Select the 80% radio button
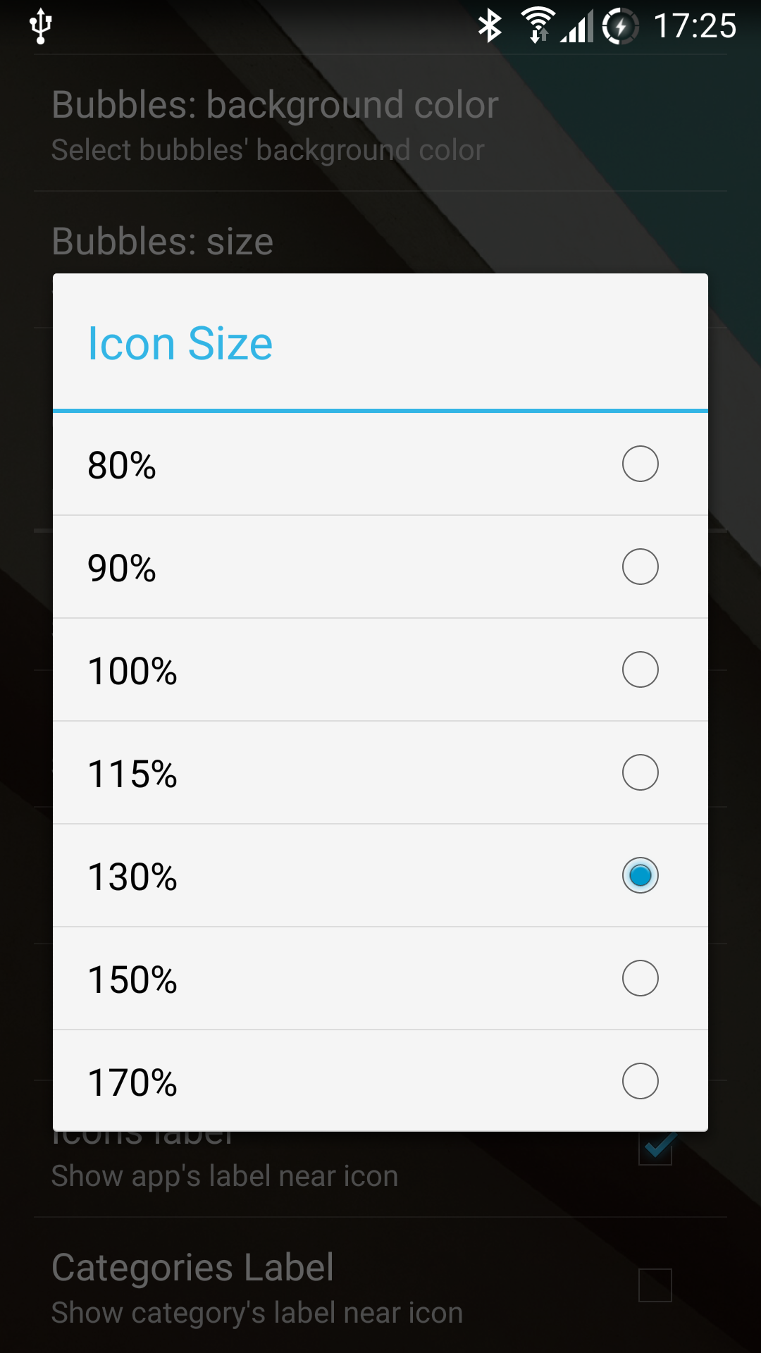Viewport: 761px width, 1353px height. [x=640, y=464]
